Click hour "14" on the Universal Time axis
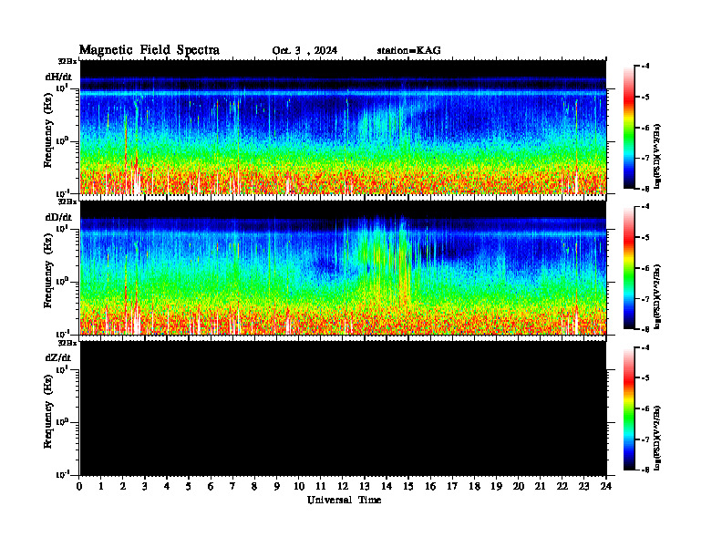 [x=387, y=486]
